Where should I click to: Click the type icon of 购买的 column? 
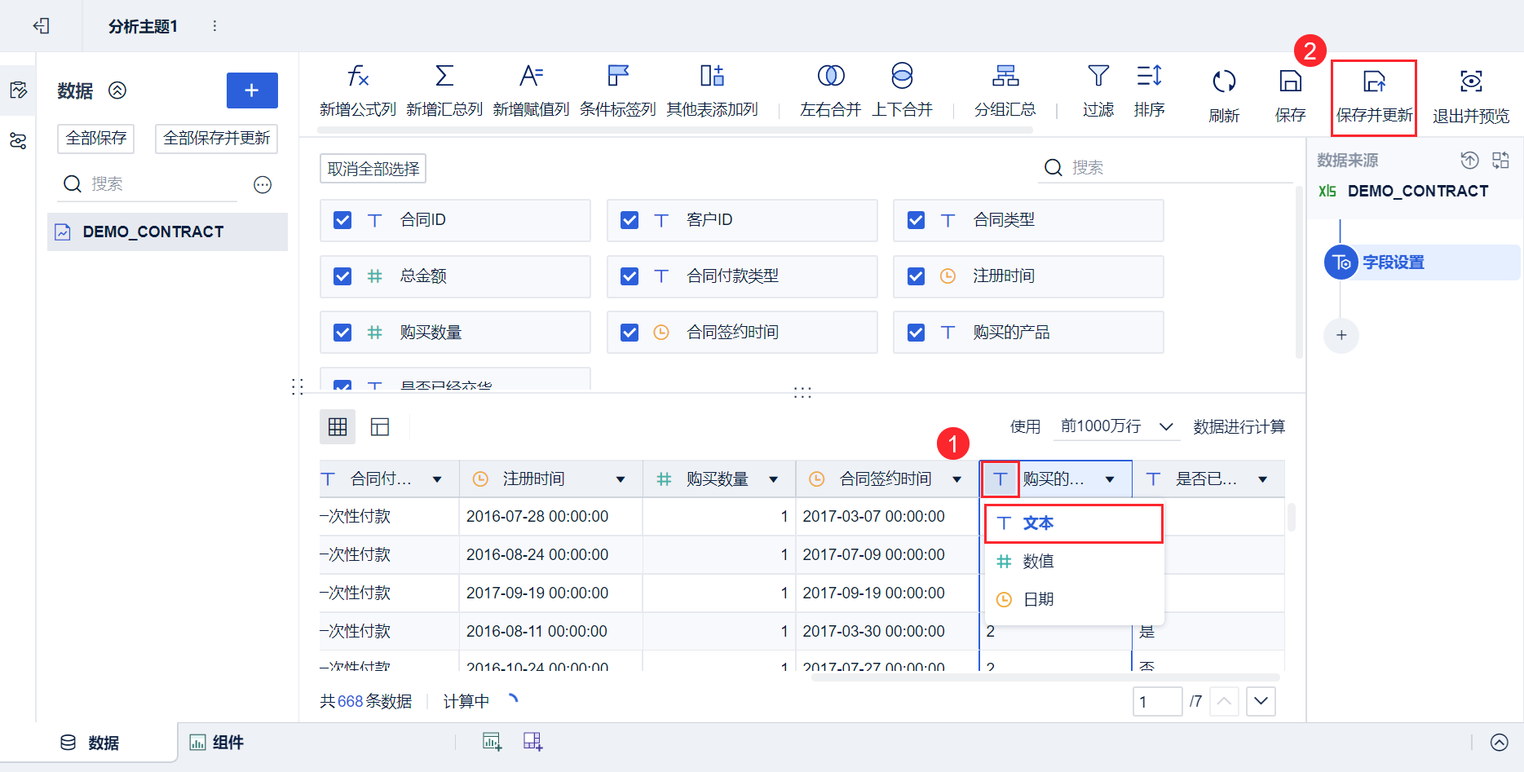(x=1000, y=479)
